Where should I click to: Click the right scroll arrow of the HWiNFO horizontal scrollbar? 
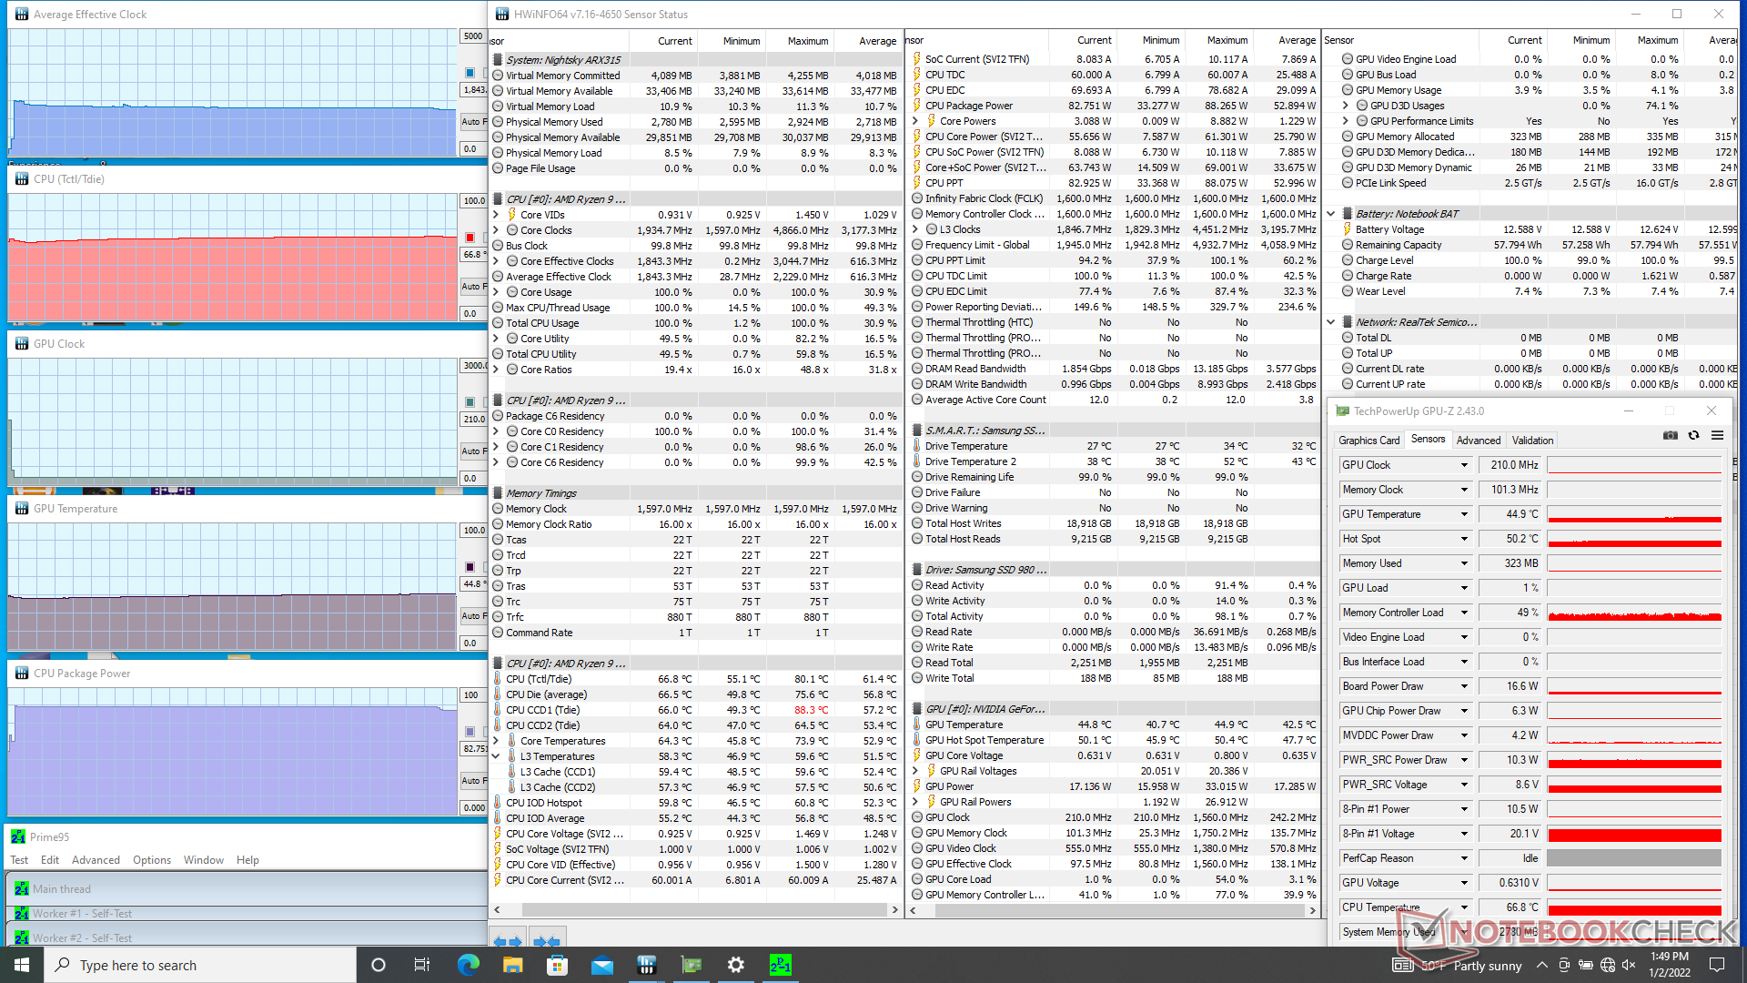pyautogui.click(x=895, y=909)
